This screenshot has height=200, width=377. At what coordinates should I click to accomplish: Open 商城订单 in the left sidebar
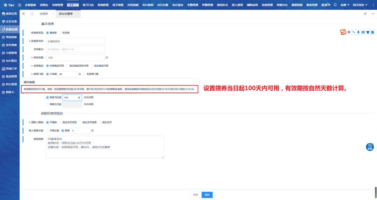[x=11, y=68]
